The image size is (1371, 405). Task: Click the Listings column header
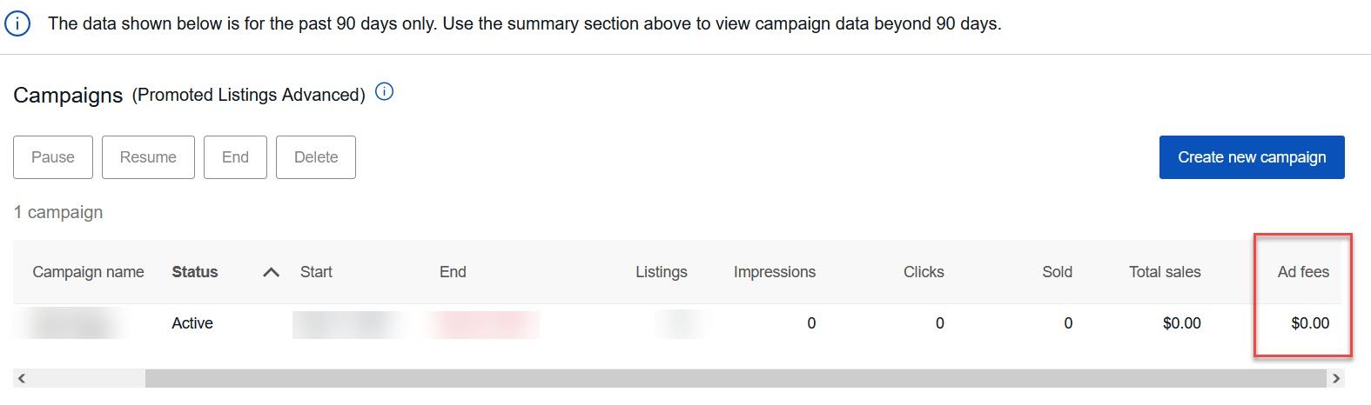point(661,272)
